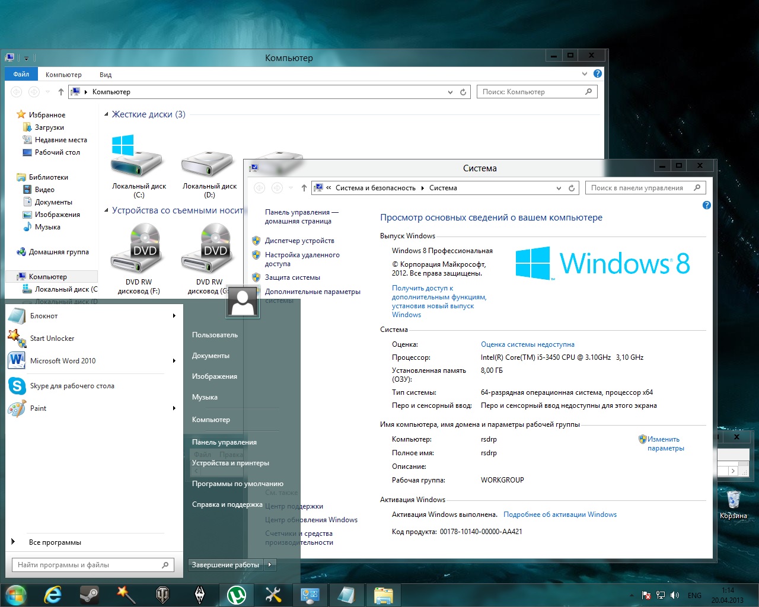Open Steam from the taskbar

[x=90, y=595]
